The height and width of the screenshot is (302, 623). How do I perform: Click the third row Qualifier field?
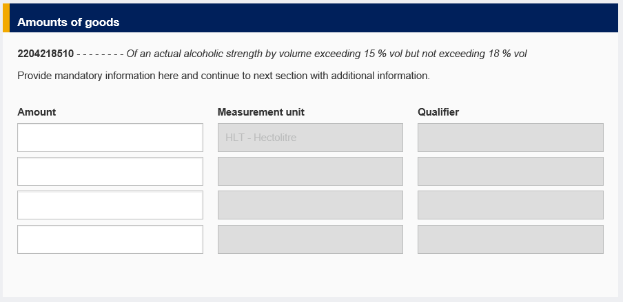(511, 205)
